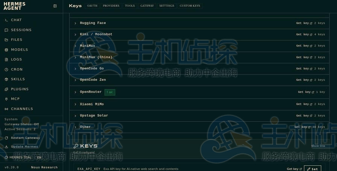
Task: Click '0 of 39 configured' text
Action: [x=84, y=153]
